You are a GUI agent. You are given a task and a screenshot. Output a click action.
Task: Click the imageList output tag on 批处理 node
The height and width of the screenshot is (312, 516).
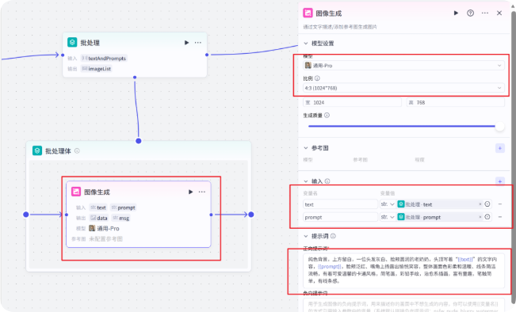tap(97, 69)
